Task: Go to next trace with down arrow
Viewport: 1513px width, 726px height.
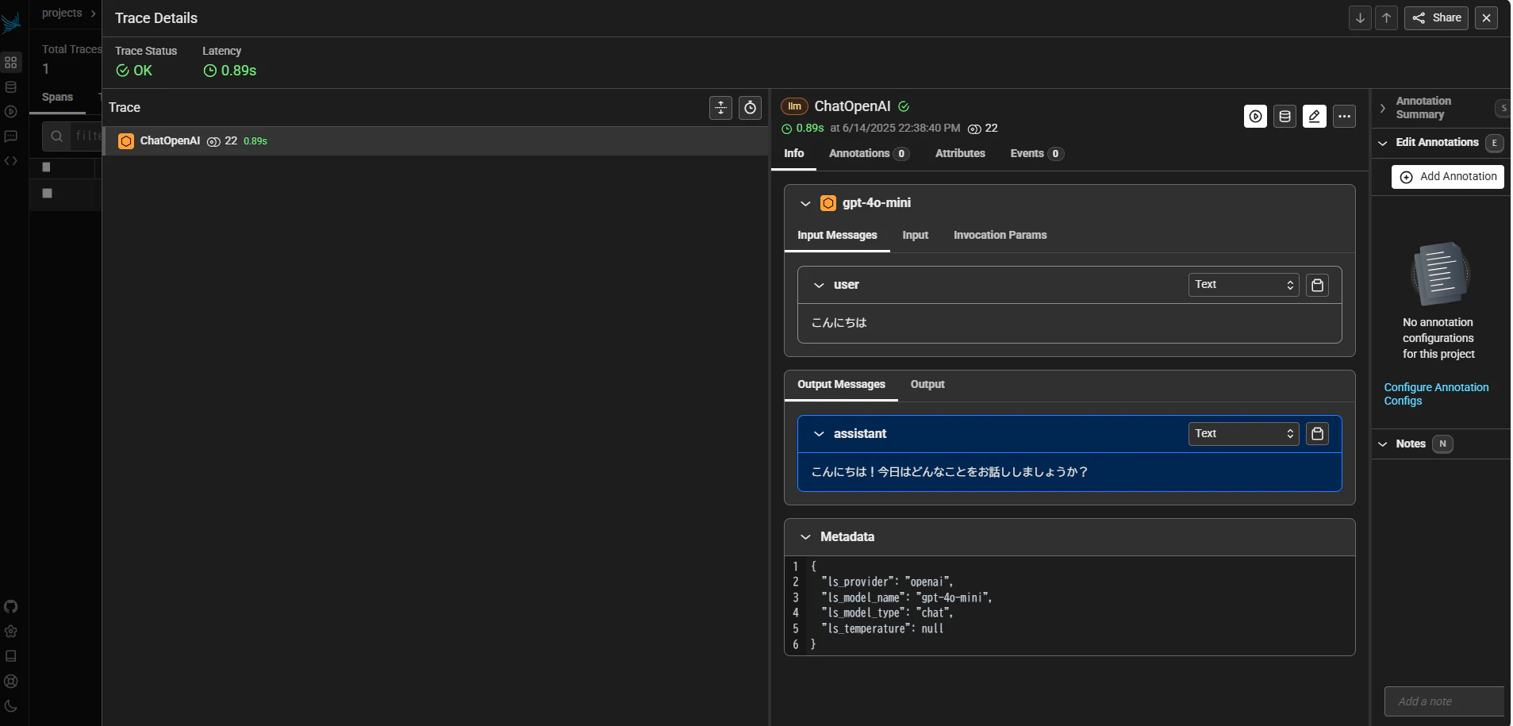Action: pyautogui.click(x=1360, y=18)
